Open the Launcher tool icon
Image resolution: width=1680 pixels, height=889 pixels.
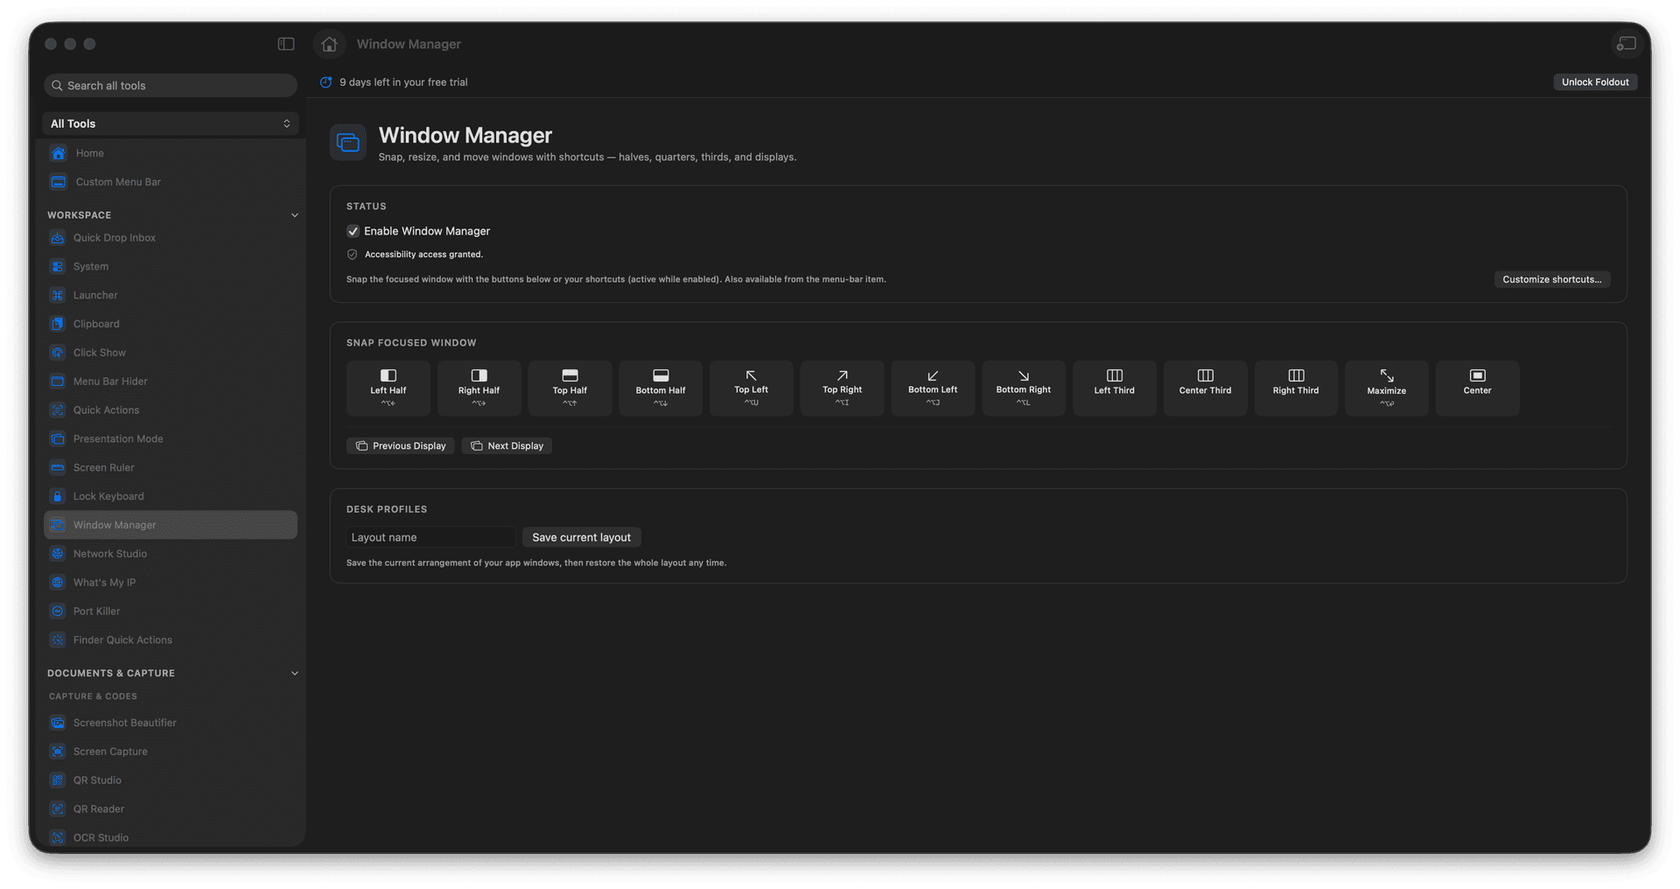(x=58, y=296)
